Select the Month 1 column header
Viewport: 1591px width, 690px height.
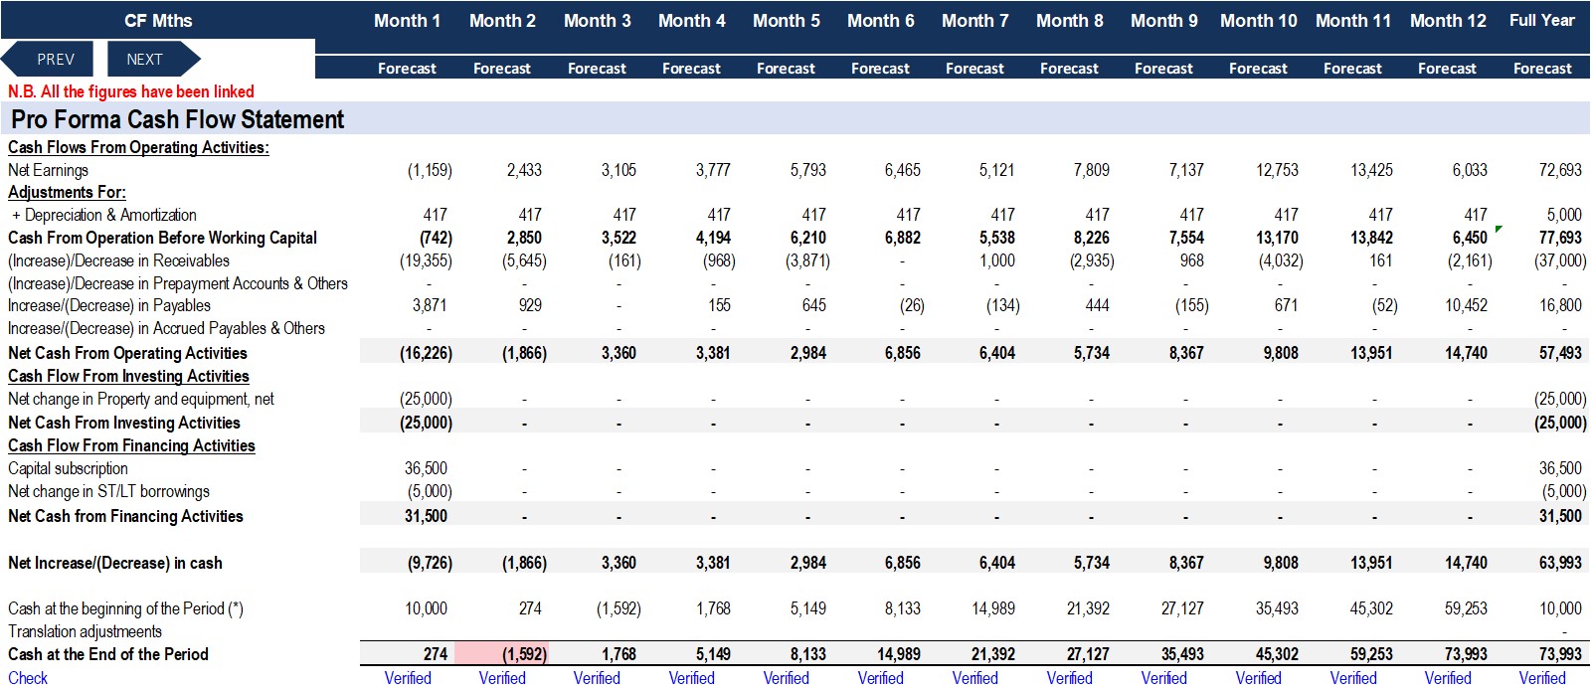pos(407,21)
